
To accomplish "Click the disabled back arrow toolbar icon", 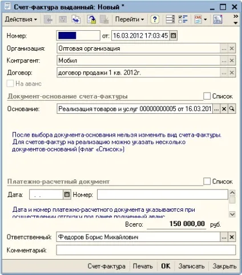I will (48, 19).
